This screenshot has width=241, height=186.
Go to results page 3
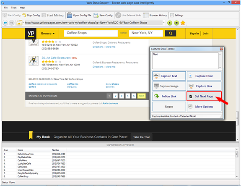pos(122,96)
